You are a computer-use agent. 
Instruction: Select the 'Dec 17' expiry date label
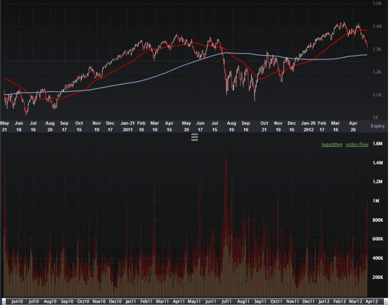click(110, 126)
